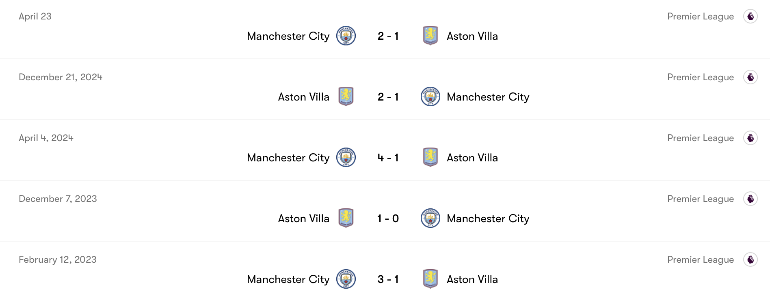Viewport: 770px width, 300px height.
Task: Open the 2 - 1 score from April 23
Action: (388, 36)
